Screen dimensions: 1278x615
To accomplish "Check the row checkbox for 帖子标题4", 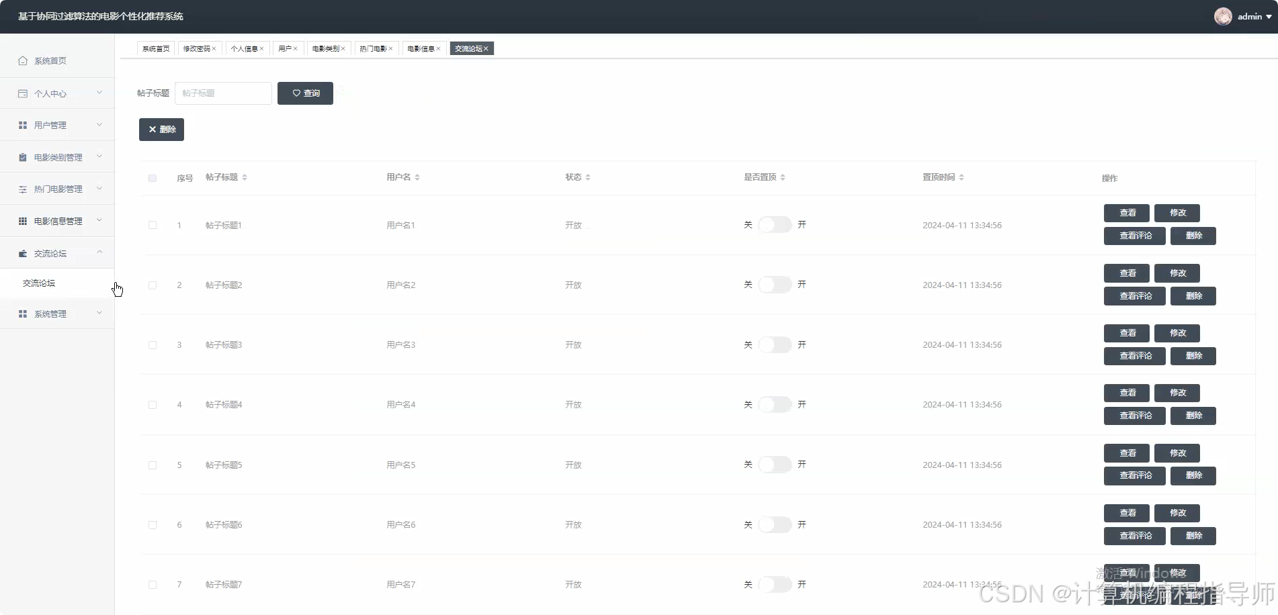I will pyautogui.click(x=153, y=404).
